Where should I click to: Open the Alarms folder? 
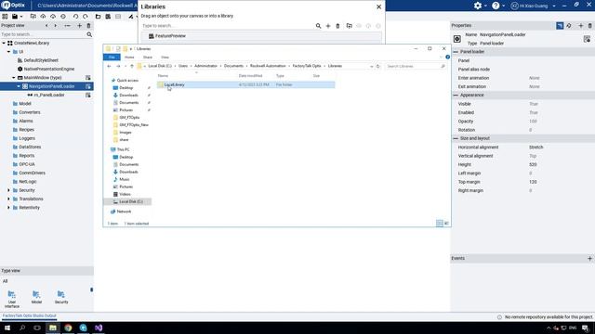tap(26, 122)
